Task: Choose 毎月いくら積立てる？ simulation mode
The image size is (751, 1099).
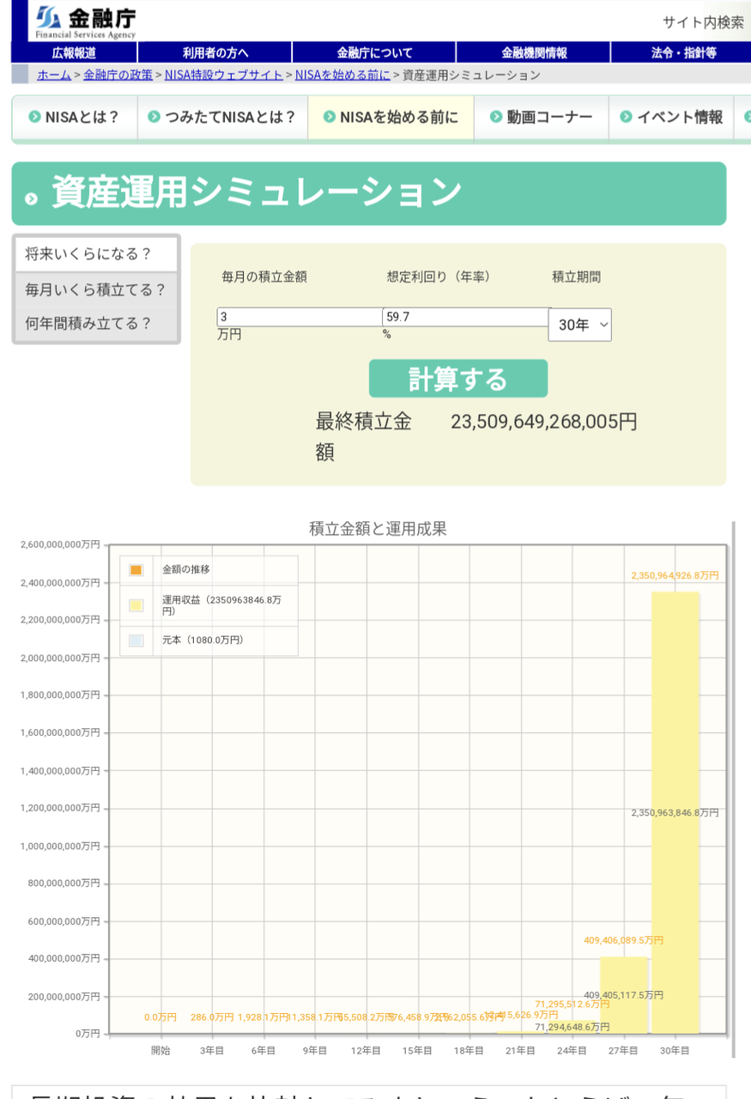Action: pos(96,290)
